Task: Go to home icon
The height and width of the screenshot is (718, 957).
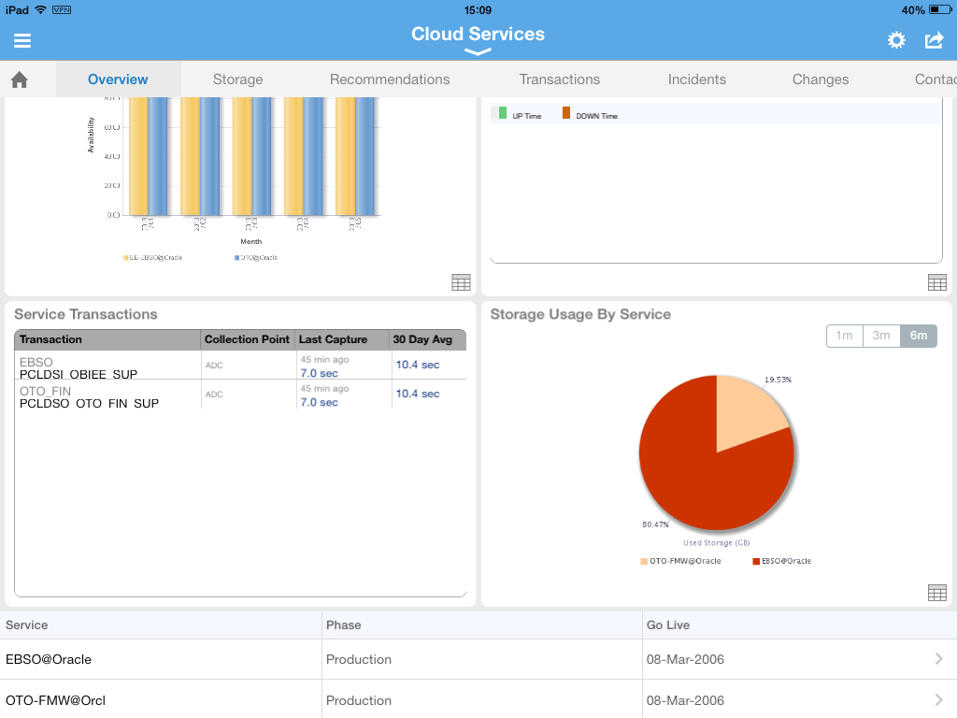Action: coord(20,79)
